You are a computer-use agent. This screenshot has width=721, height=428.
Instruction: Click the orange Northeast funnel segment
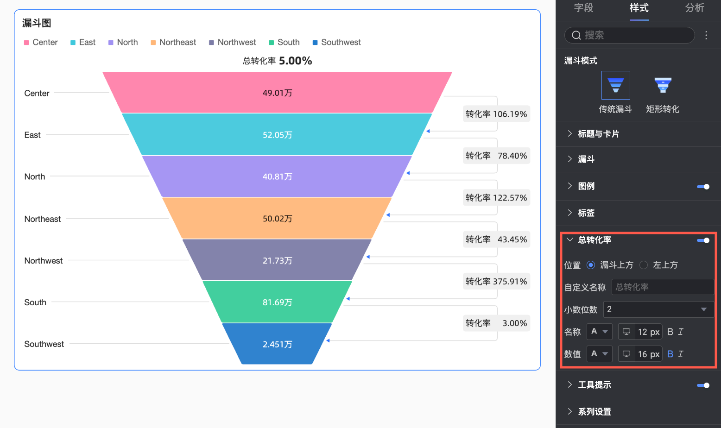coord(277,218)
